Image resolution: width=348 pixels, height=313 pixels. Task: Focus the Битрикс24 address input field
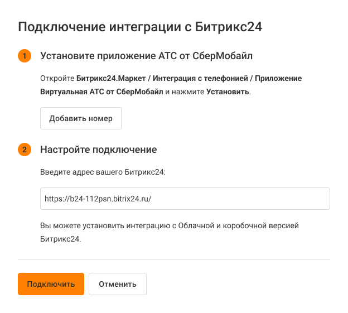(x=185, y=199)
